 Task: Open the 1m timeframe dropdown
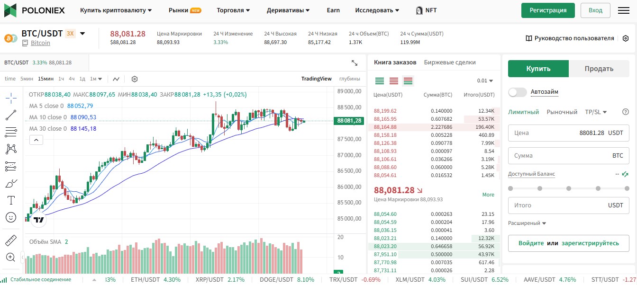(96, 79)
